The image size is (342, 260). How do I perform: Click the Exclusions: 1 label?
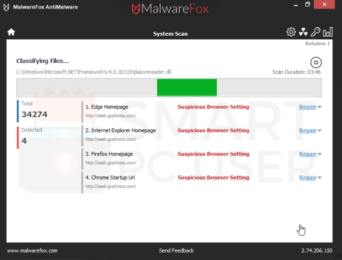[317, 44]
